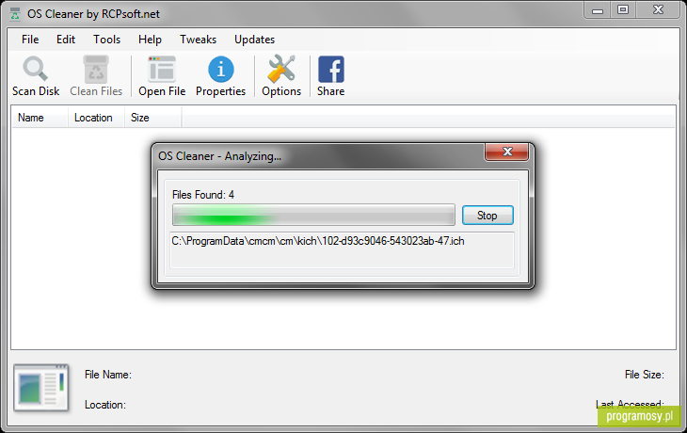Open the Updates menu

point(254,40)
